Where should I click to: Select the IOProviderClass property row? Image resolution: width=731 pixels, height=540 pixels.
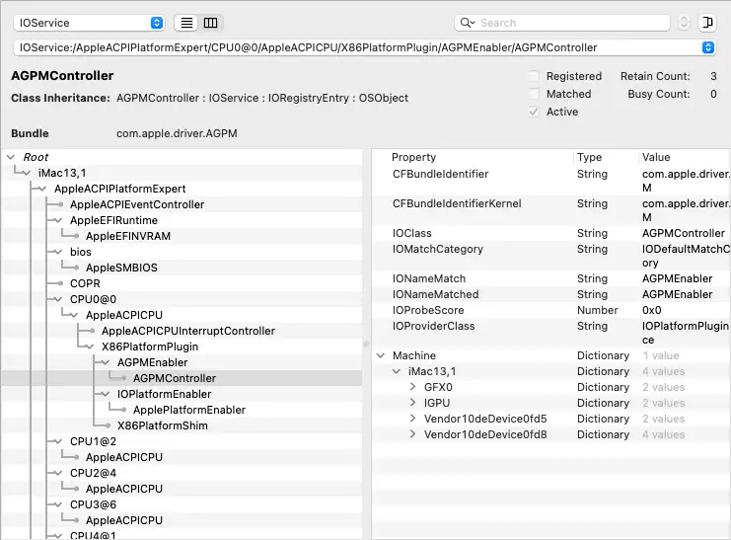click(551, 333)
